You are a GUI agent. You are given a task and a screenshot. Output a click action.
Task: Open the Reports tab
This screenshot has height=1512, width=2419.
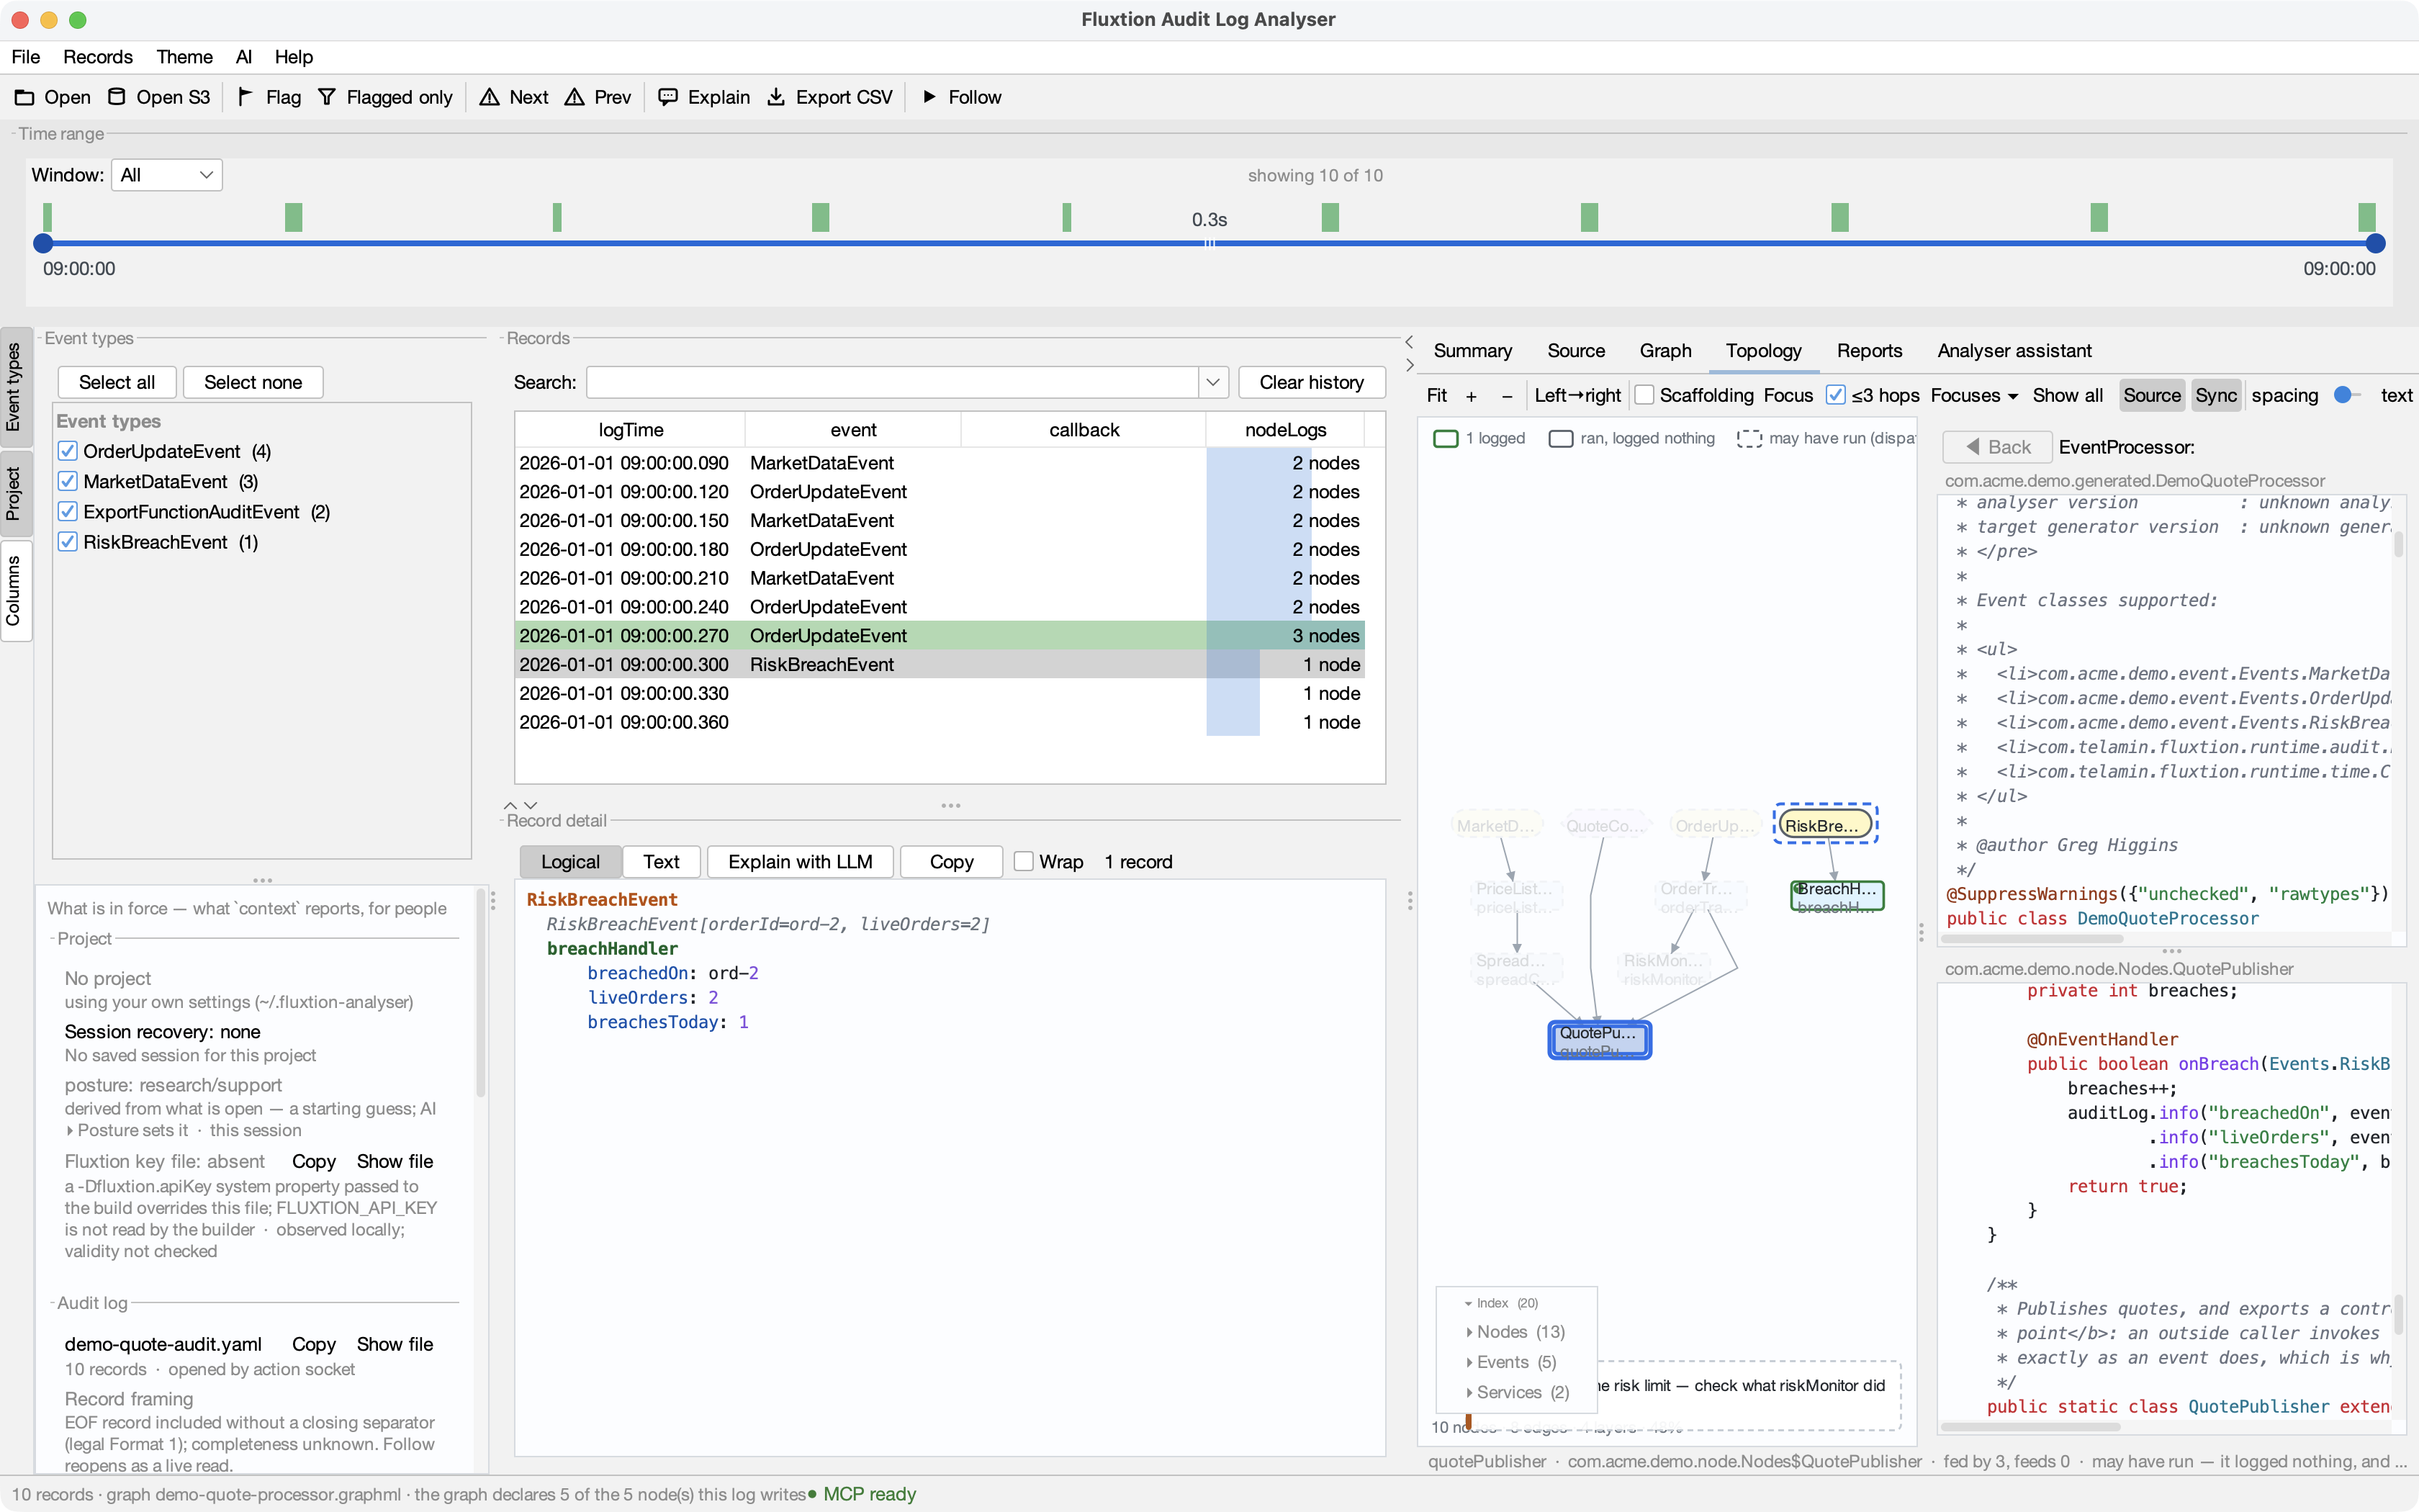click(x=1869, y=350)
